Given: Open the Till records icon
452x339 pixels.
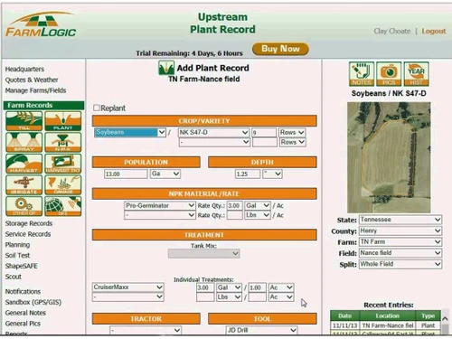Looking at the screenshot, I should pyautogui.click(x=24, y=121).
